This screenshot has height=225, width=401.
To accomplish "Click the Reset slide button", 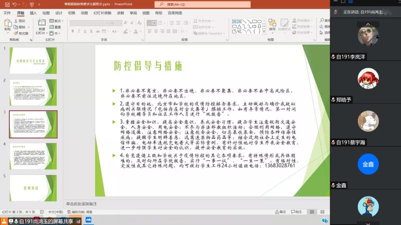I will tap(57, 27).
